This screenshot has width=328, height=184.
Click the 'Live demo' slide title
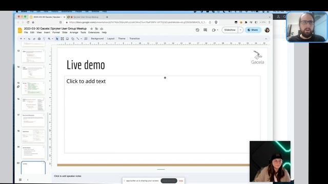[86, 65]
